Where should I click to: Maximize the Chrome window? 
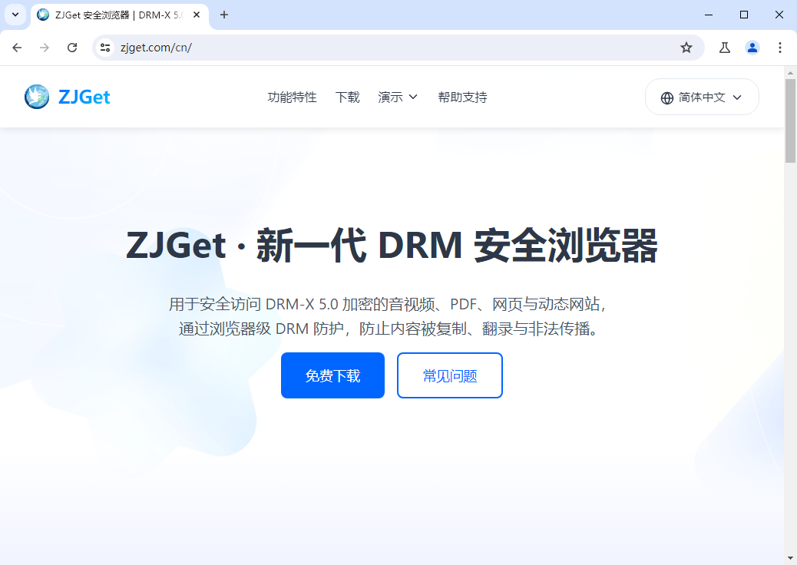click(x=743, y=15)
